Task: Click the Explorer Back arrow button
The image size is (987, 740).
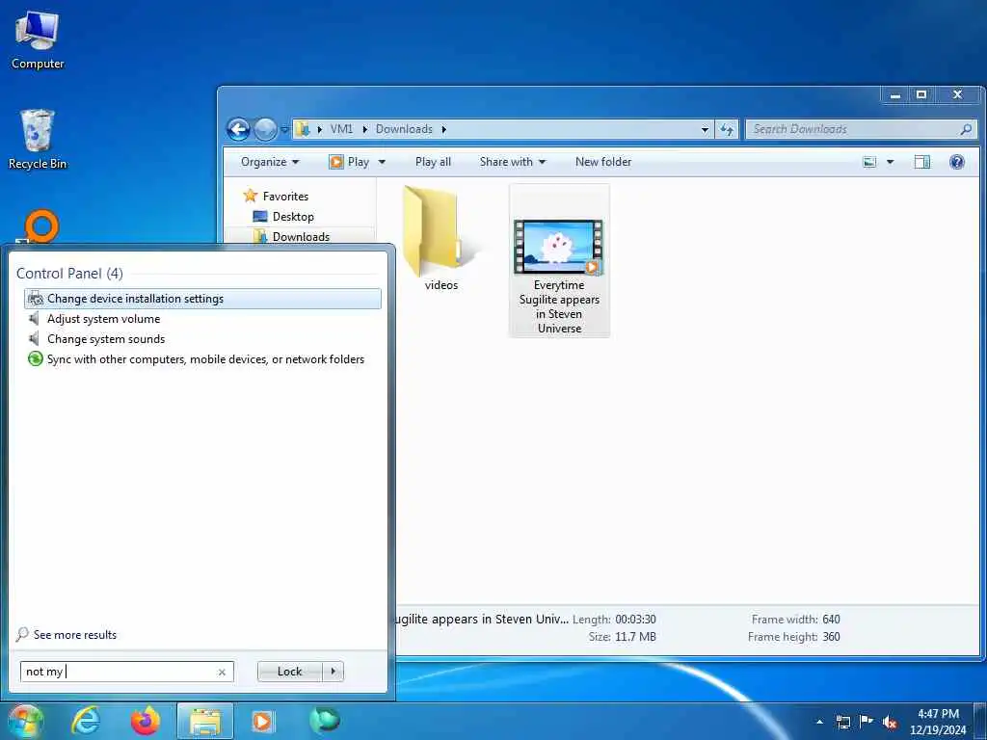Action: 239,129
